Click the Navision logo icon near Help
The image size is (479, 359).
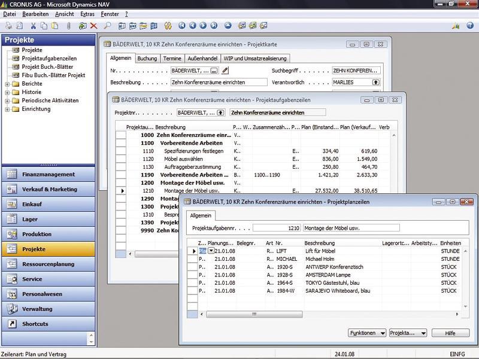point(456,26)
